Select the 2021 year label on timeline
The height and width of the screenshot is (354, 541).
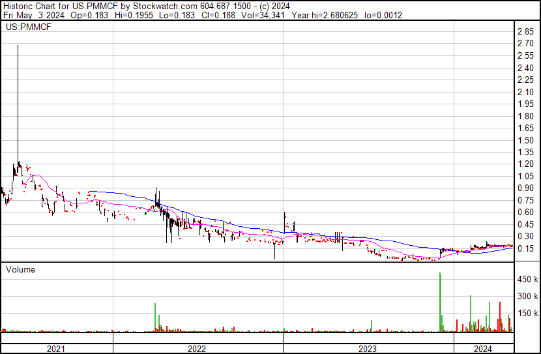(x=57, y=349)
